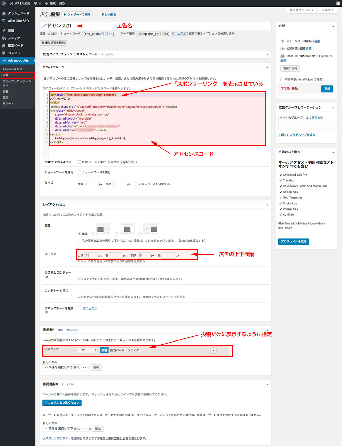Click the 新しい広告 button
This screenshot has width=342, height=446.
109,15
